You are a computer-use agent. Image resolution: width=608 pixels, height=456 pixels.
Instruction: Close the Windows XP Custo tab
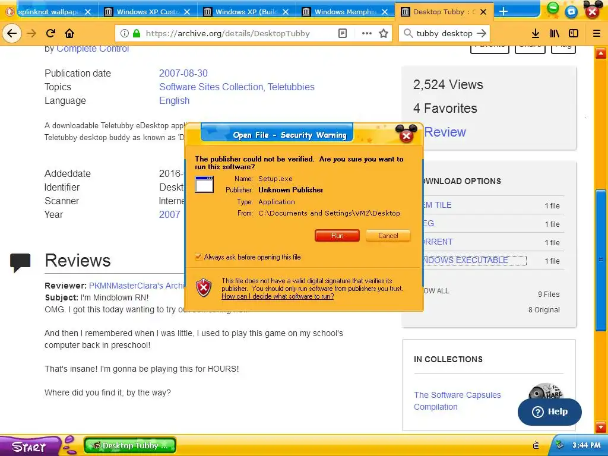tap(187, 12)
